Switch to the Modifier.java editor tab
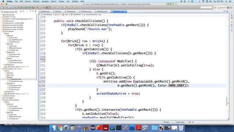The height and width of the screenshot is (132, 234). [x=45, y=11]
